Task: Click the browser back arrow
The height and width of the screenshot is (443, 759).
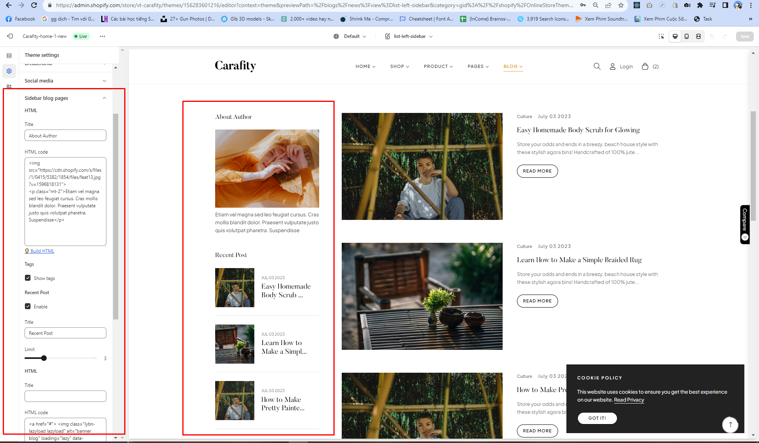Action: (9, 5)
